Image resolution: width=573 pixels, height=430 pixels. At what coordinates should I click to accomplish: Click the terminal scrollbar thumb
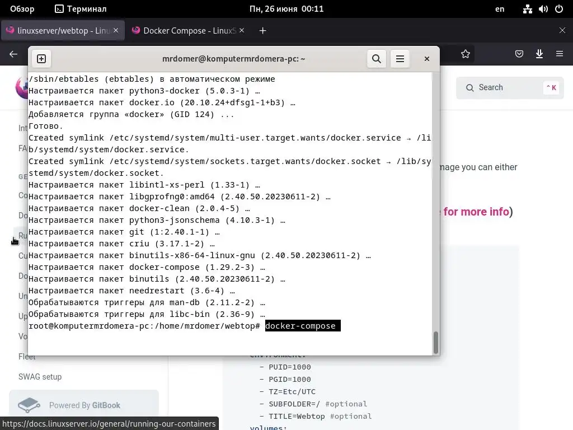(x=435, y=342)
